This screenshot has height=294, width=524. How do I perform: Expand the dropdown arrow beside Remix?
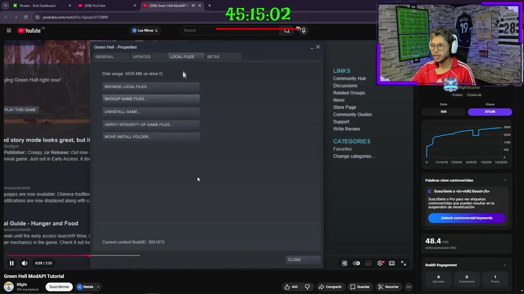[98, 287]
